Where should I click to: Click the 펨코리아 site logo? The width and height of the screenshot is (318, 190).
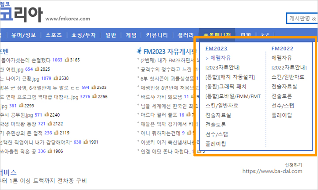point(21,12)
